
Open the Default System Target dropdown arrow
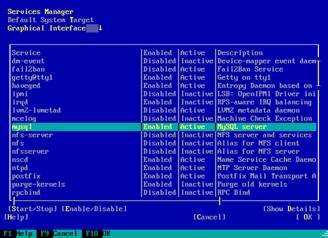[100, 28]
